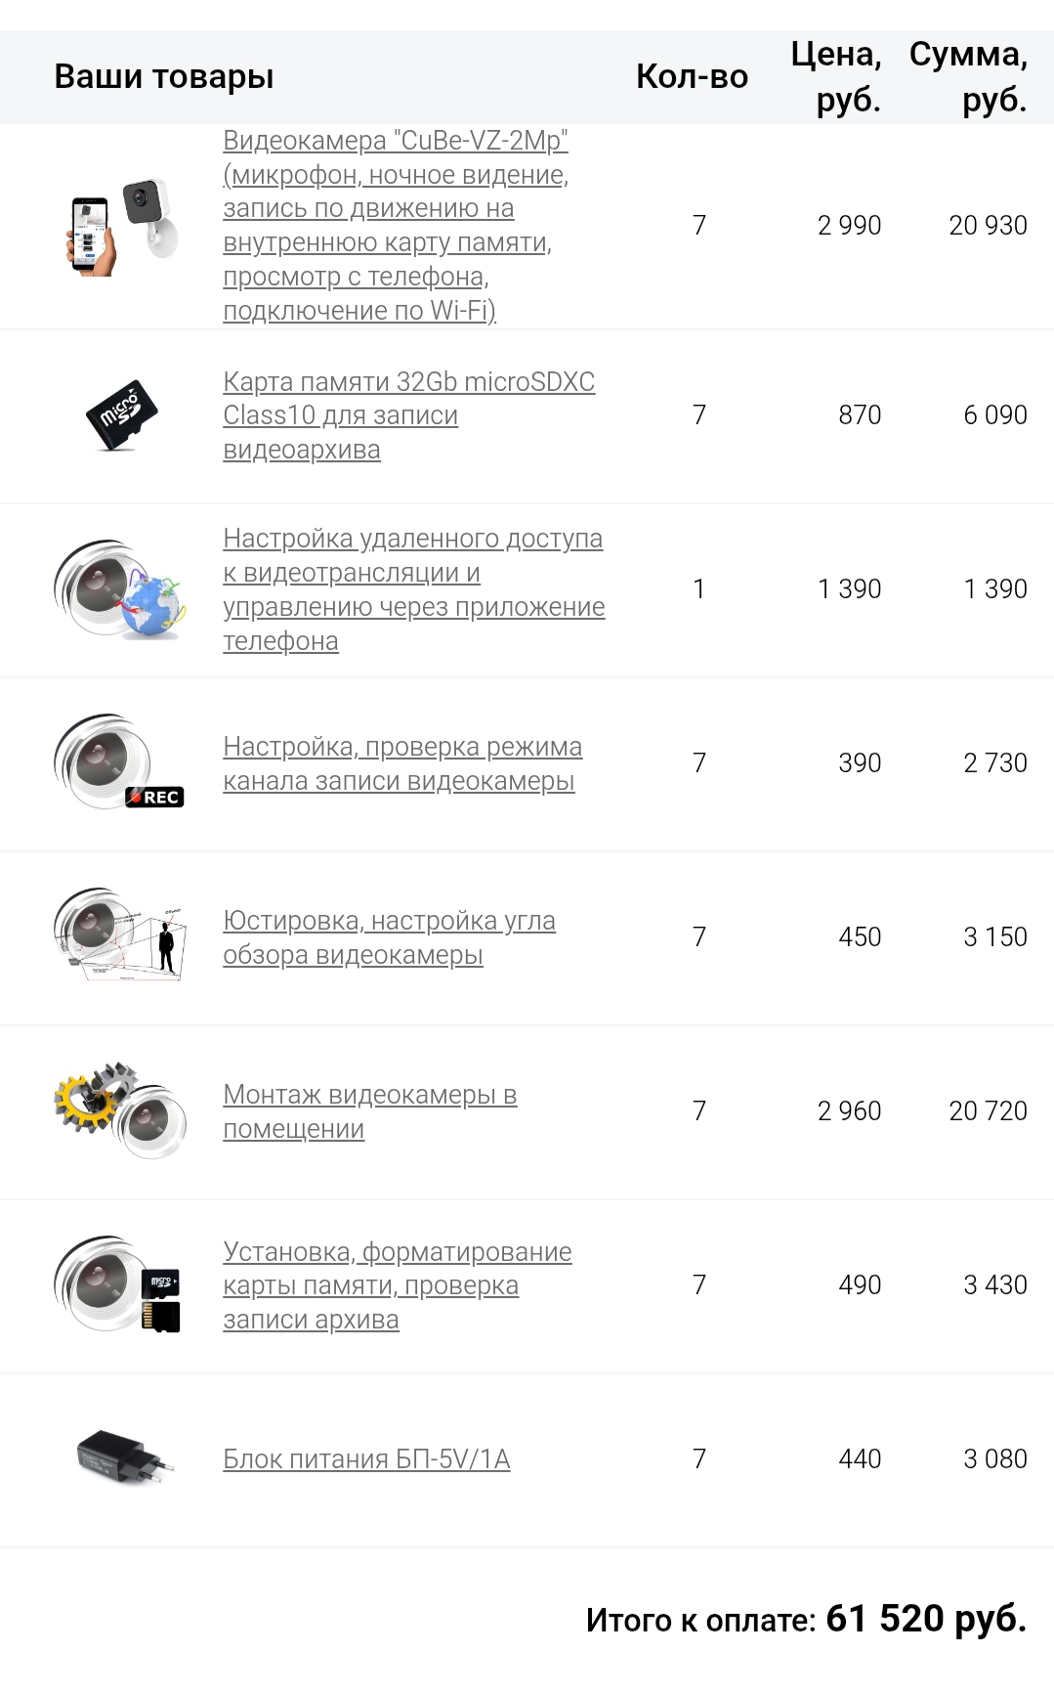Click the Ваши товары column header
The width and height of the screenshot is (1054, 1696).
pyautogui.click(x=163, y=76)
